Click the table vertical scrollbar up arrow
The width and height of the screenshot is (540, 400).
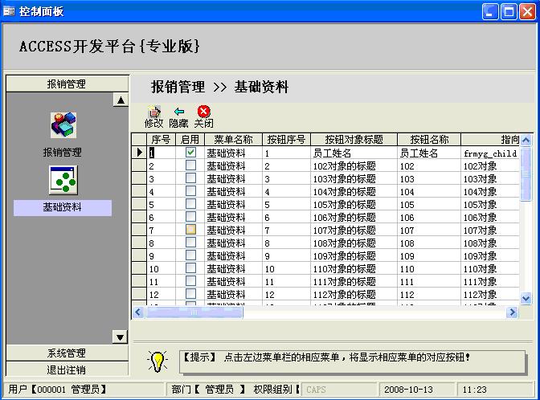(x=526, y=140)
